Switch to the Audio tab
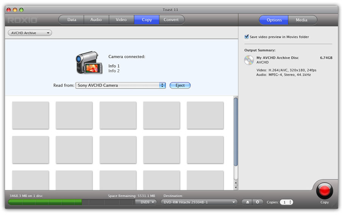 point(96,20)
